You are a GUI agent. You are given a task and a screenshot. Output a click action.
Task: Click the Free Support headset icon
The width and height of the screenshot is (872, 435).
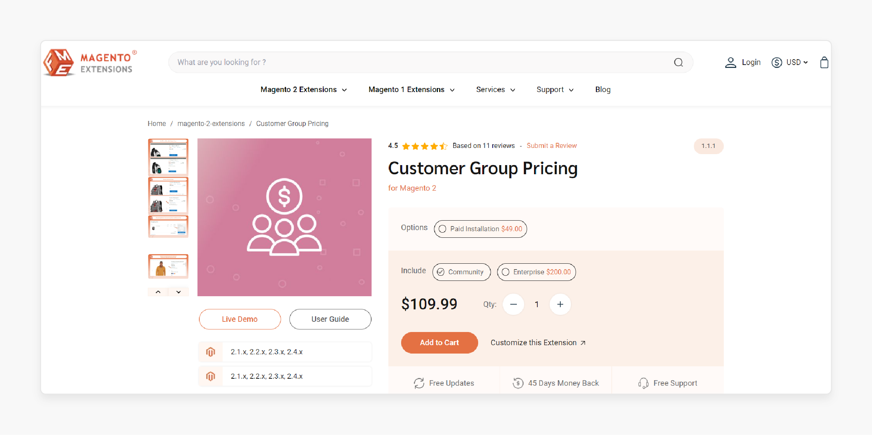[x=643, y=383]
